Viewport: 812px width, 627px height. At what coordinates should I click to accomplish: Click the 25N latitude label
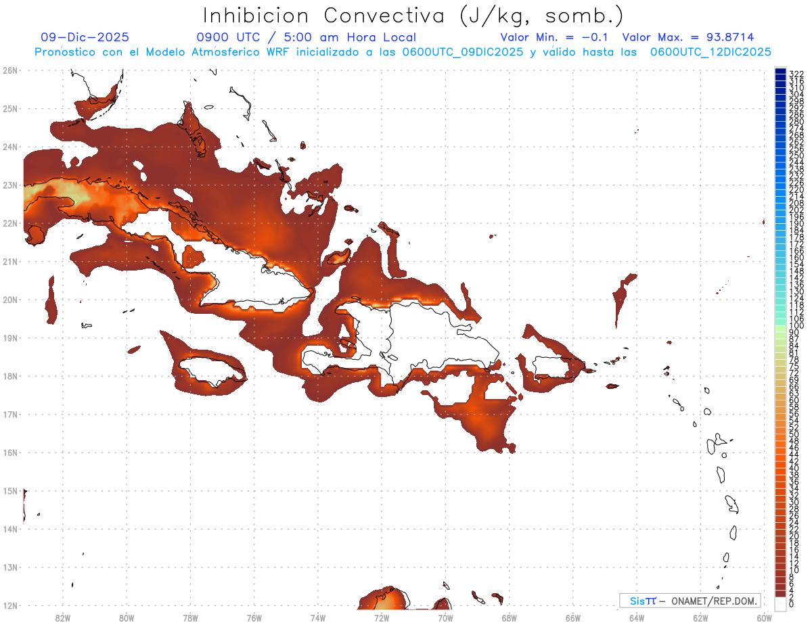10,108
